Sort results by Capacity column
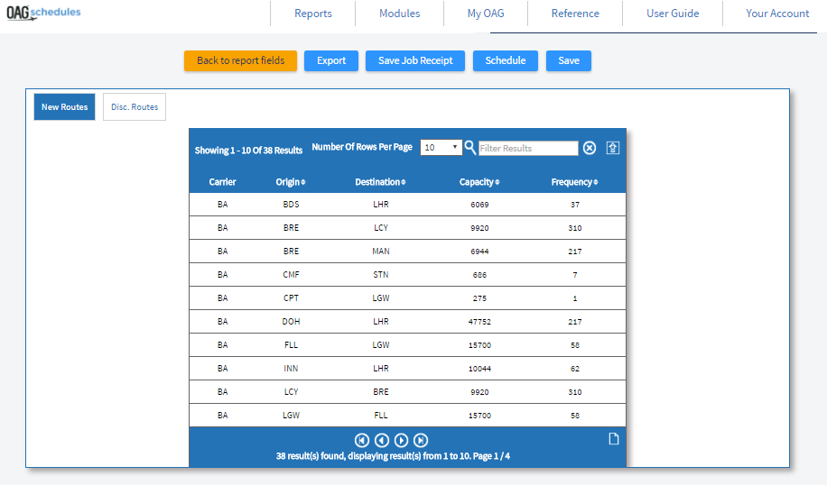 [x=479, y=182]
